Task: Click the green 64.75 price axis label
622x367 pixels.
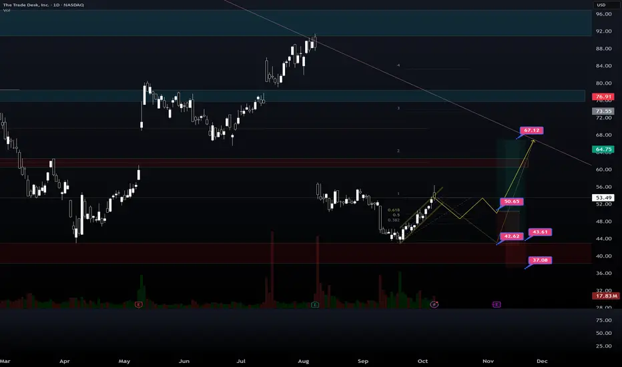Action: [x=603, y=149]
